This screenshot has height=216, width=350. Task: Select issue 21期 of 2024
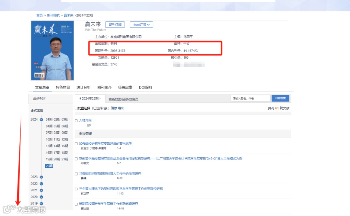[65, 159]
